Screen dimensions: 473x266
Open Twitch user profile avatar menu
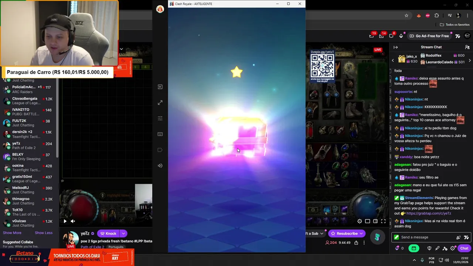pyautogui.click(x=467, y=36)
